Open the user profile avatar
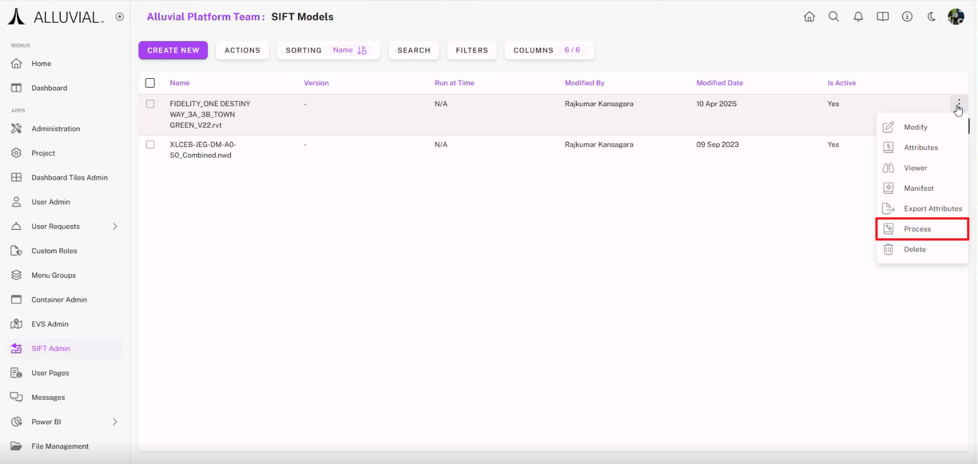The image size is (978, 464). [956, 17]
